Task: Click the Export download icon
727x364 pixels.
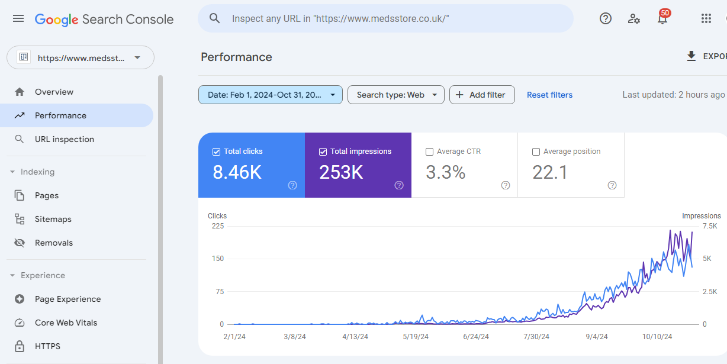Action: 691,56
